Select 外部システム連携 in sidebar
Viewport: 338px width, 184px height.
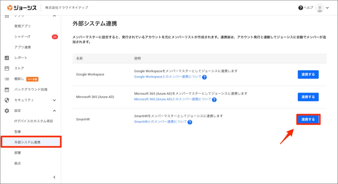[x=31, y=142]
